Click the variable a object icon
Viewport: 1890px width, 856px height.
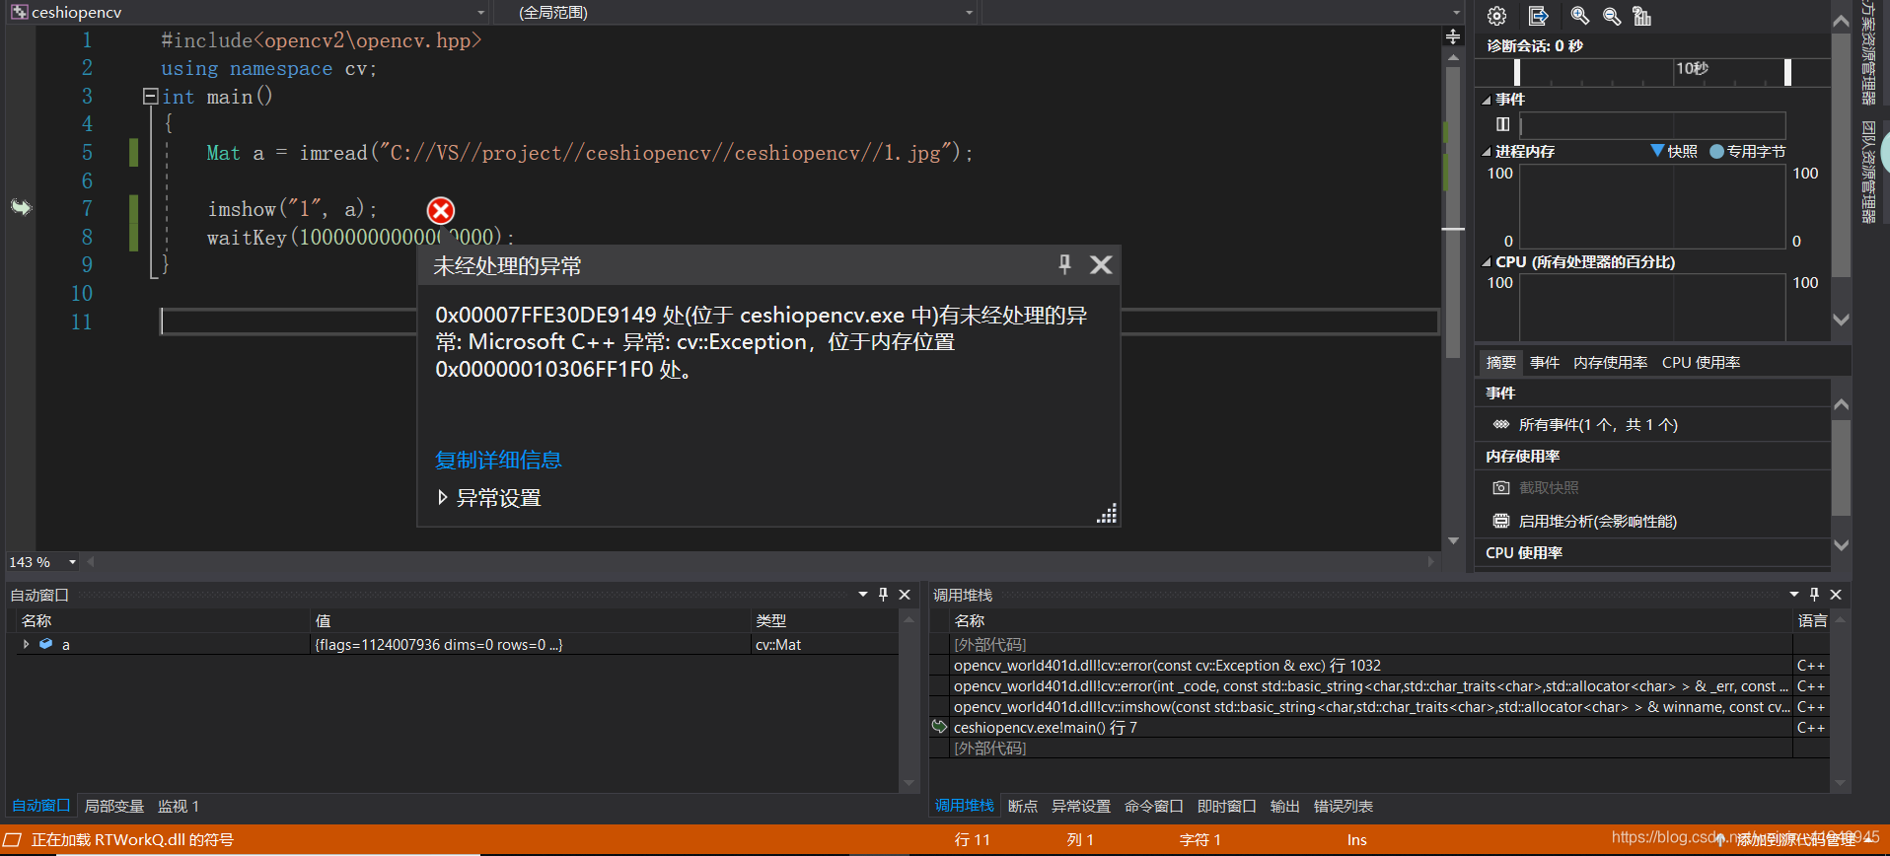(x=45, y=644)
